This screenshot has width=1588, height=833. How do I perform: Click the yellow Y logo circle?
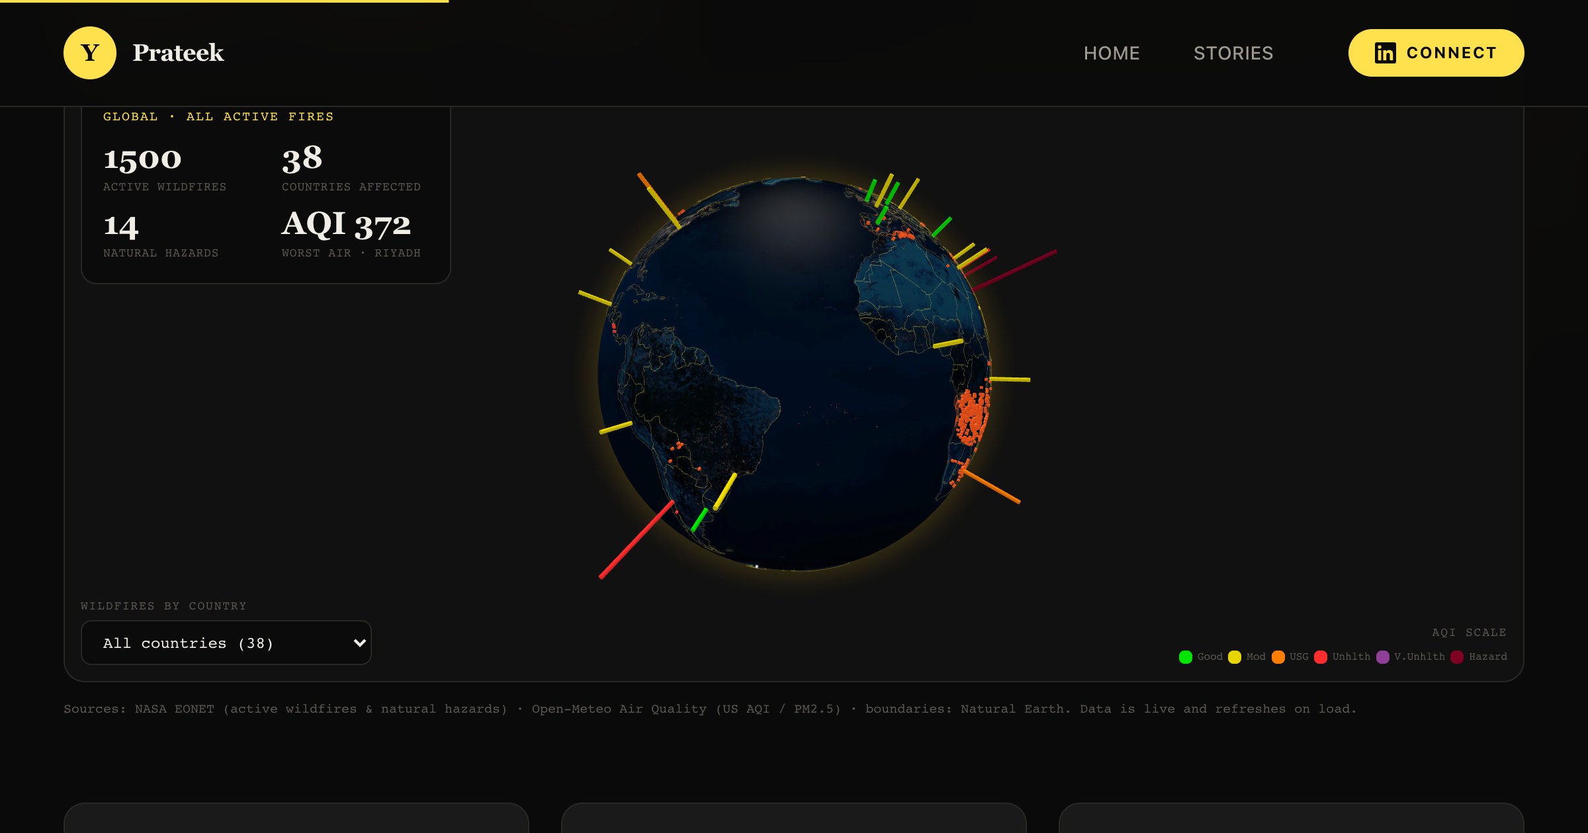90,53
